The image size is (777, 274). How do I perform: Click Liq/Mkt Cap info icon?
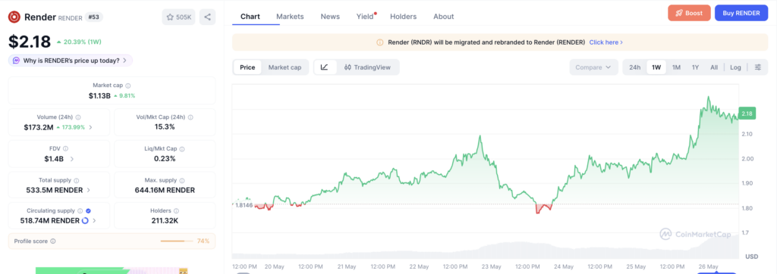click(182, 148)
